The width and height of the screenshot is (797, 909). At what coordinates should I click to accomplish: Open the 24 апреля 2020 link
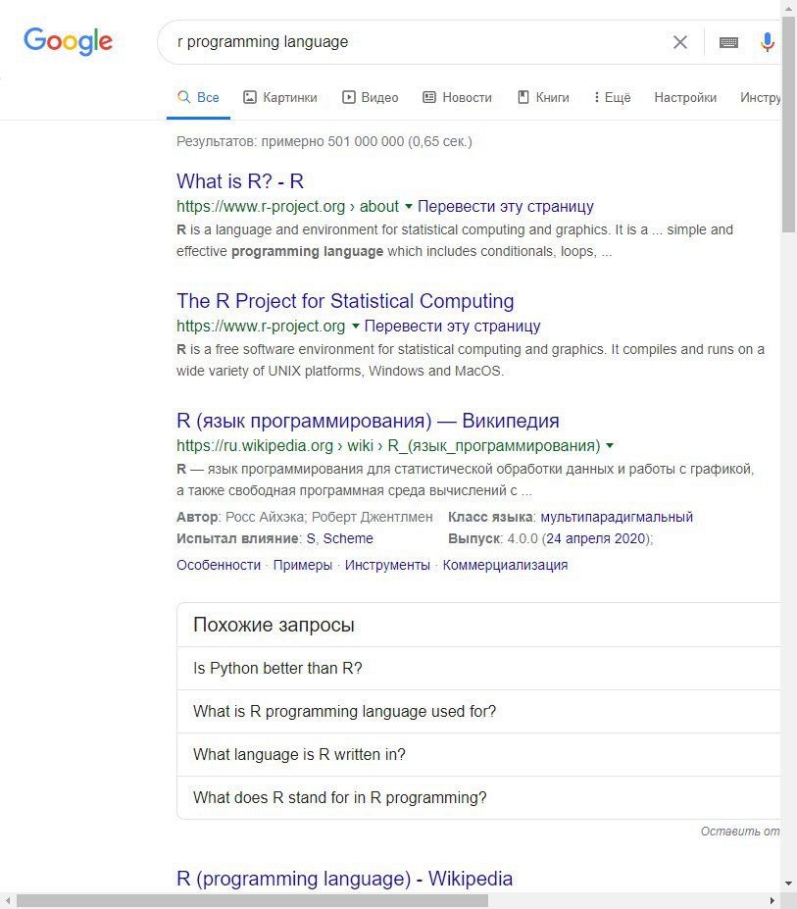tap(595, 538)
